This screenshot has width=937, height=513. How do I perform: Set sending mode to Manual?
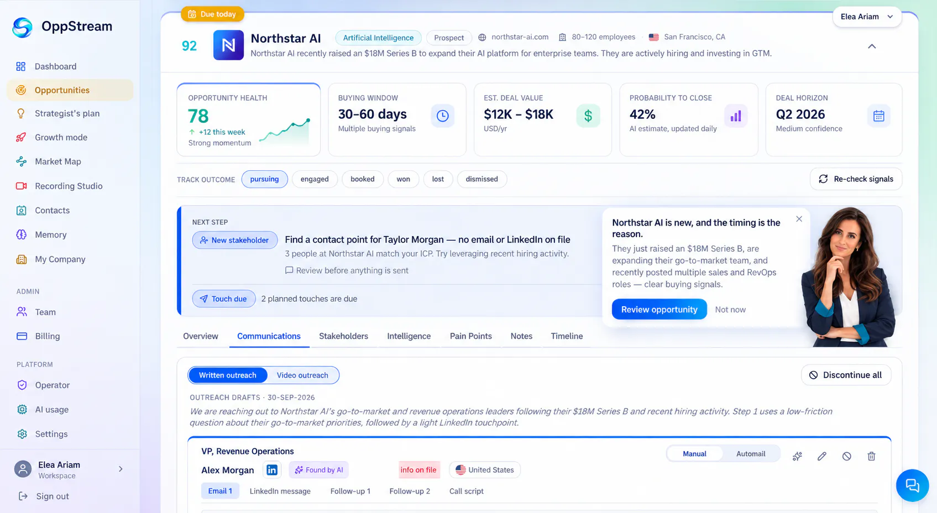coord(694,454)
